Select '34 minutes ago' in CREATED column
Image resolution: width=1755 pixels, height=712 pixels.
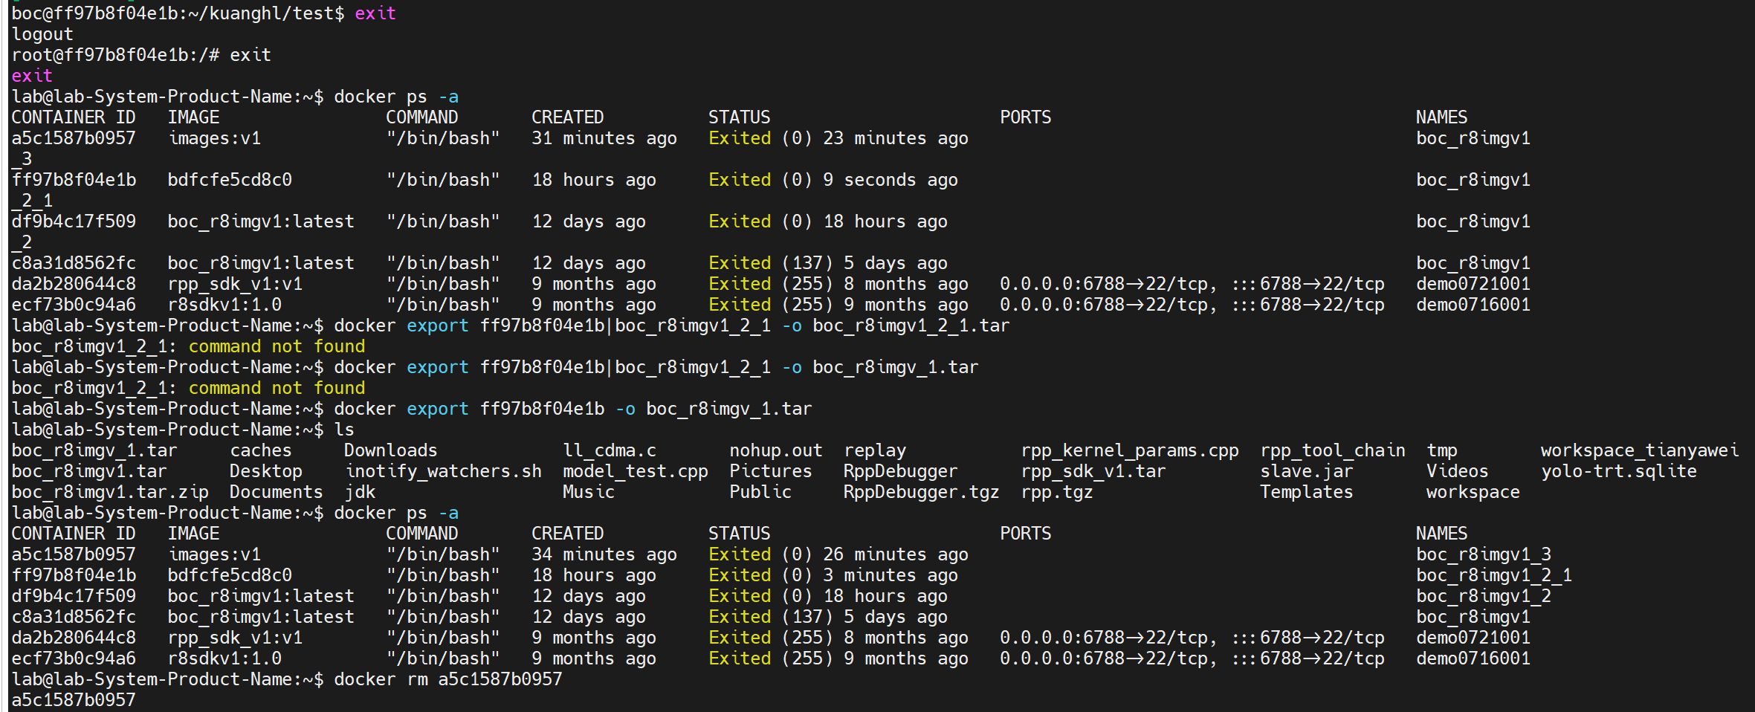tap(604, 554)
